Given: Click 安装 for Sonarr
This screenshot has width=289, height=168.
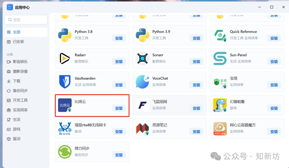Looking at the screenshot, I should 196,62.
